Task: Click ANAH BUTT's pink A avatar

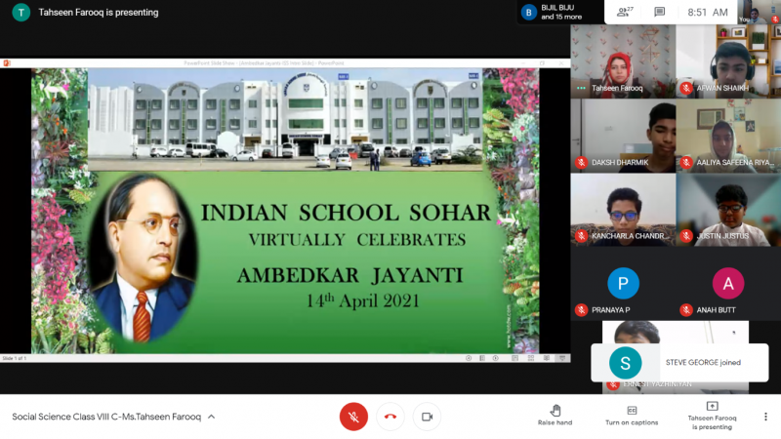Action: click(x=728, y=283)
